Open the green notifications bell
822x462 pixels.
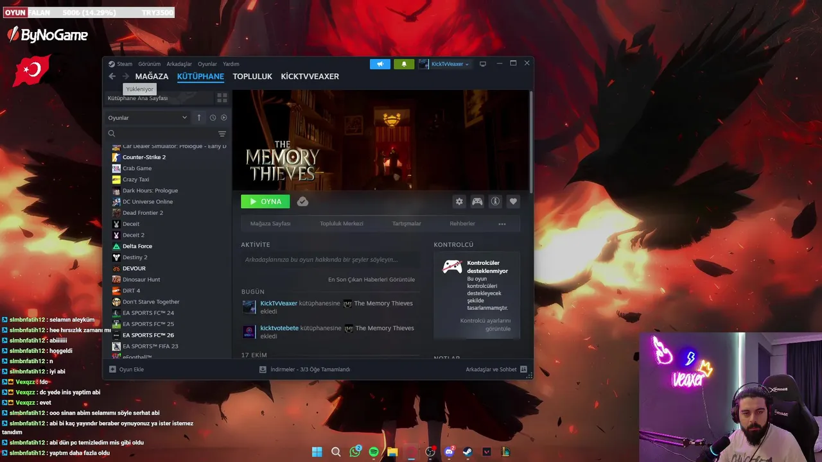point(404,64)
